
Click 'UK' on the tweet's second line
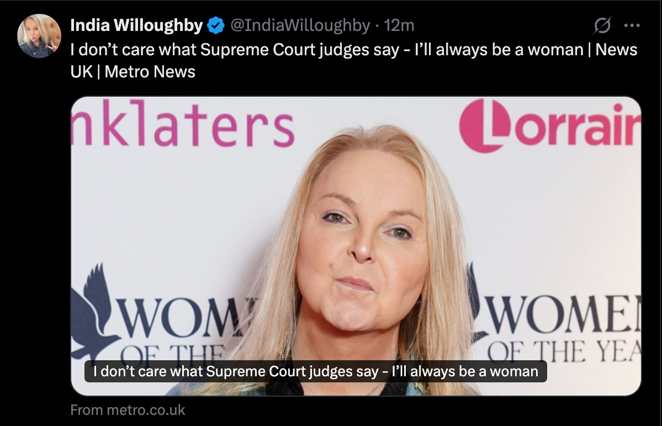tap(82, 71)
